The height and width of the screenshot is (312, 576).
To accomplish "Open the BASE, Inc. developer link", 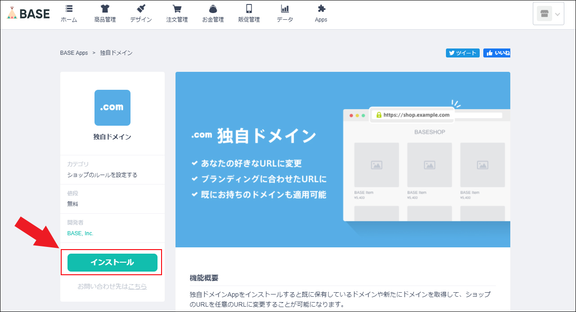I will (80, 233).
